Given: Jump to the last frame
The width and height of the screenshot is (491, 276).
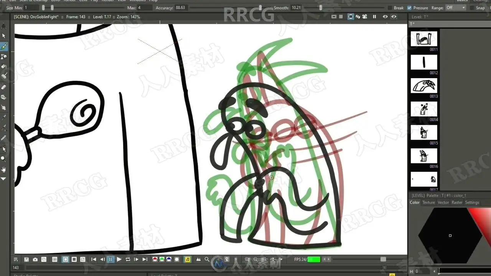Looking at the screenshot, I should click(145, 260).
